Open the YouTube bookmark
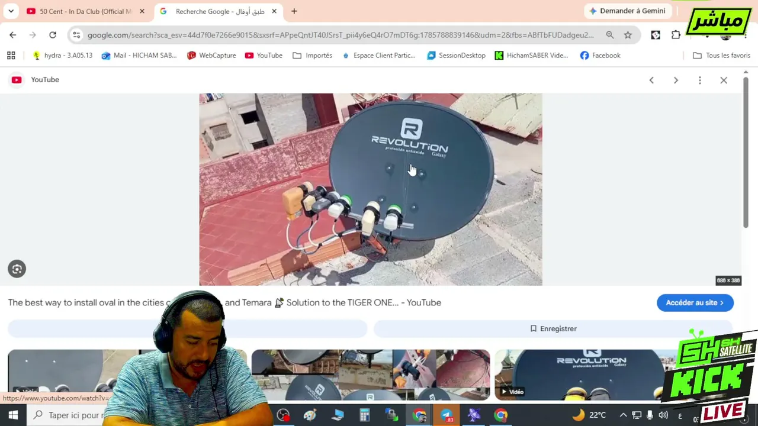This screenshot has height=426, width=758. 264,56
